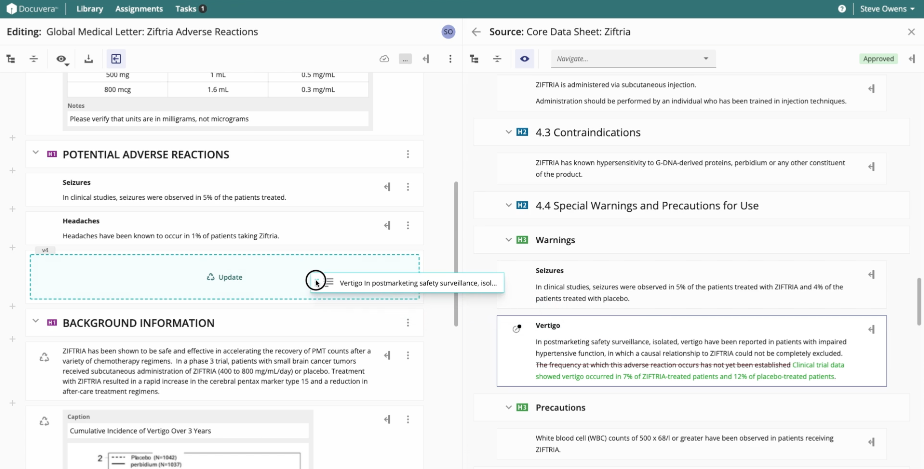Click the Caption block insert arrow
Viewport: 924px width, 469px height.
[387, 420]
